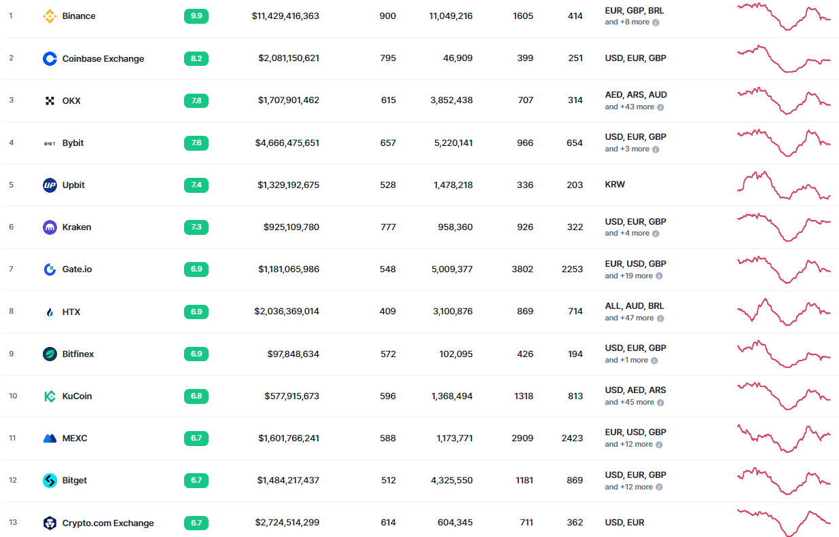Open Bybit via its logo
The width and height of the screenshot is (839, 537).
[x=50, y=143]
